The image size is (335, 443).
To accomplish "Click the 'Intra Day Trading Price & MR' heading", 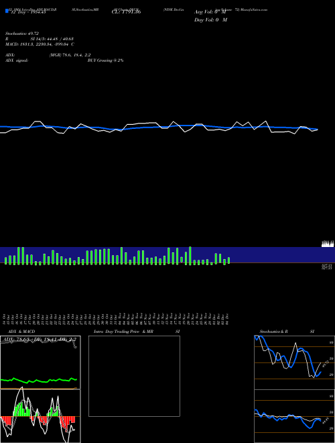I will (x=123, y=332).
